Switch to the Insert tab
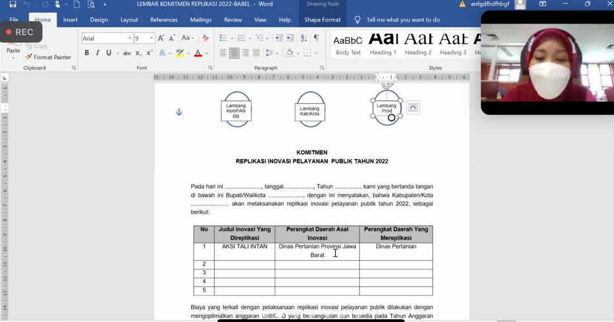This screenshot has height=322, width=614. coord(70,19)
